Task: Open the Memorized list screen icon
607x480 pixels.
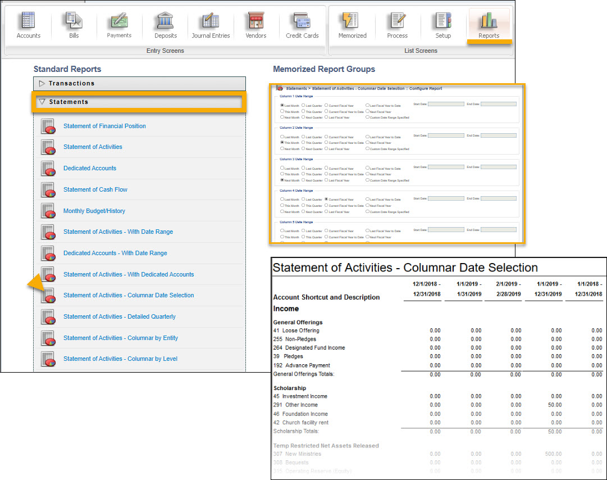Action: pyautogui.click(x=352, y=25)
